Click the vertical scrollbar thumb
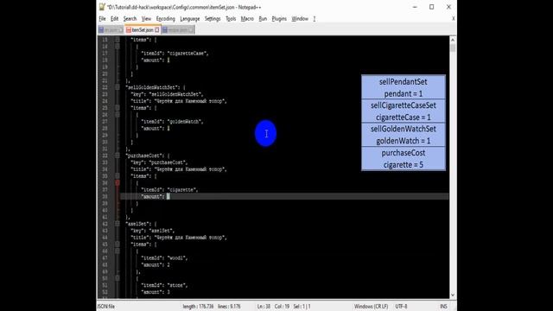Viewport: 553px width, 311px height. tap(453, 48)
